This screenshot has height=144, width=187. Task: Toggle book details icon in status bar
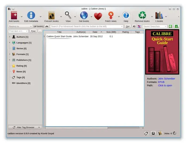[x=160, y=133]
